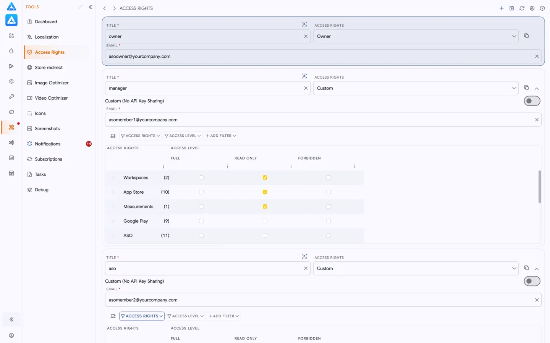Open manager's Add Filter dropdown
Viewport: 550px width, 343px height.
[221, 136]
